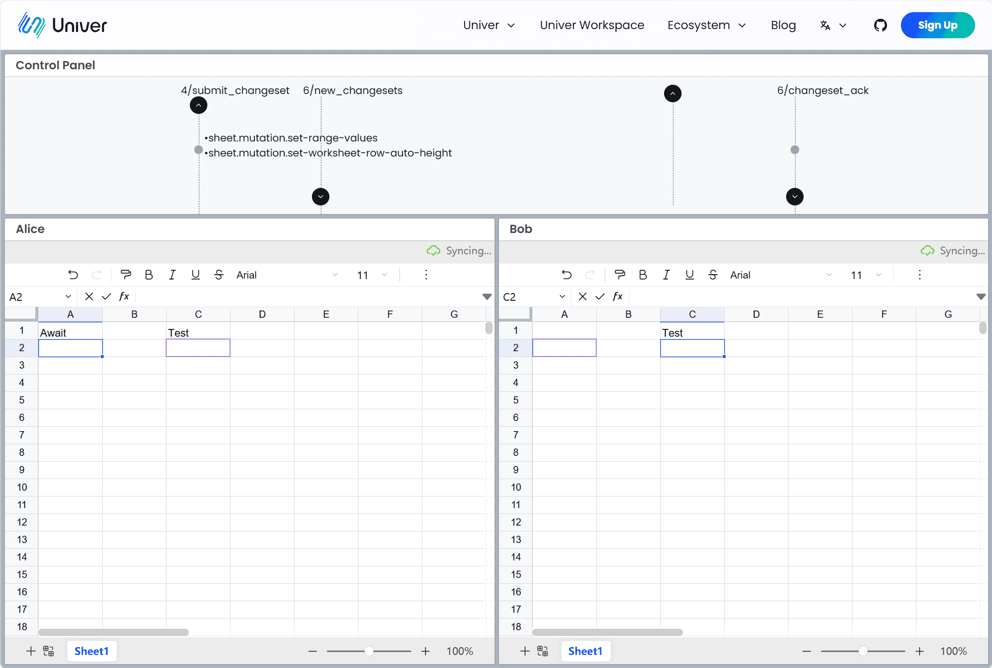Switch to Sheet1 tab in Bob's workbook

[x=585, y=651]
